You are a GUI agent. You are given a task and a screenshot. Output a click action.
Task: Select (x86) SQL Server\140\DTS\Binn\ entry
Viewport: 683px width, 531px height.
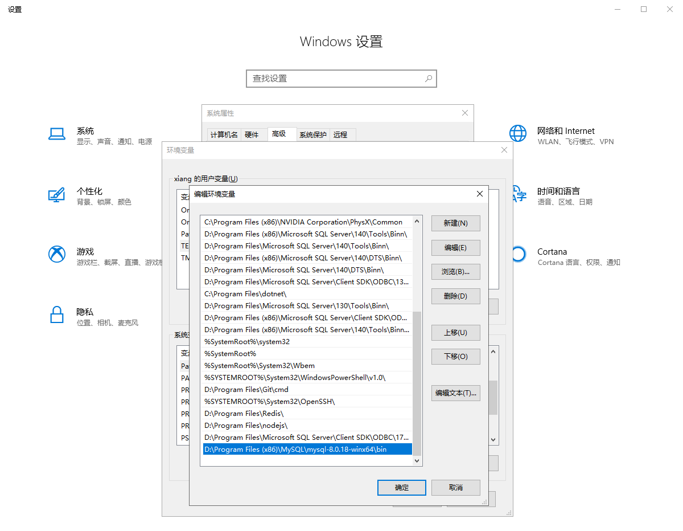[x=307, y=258]
